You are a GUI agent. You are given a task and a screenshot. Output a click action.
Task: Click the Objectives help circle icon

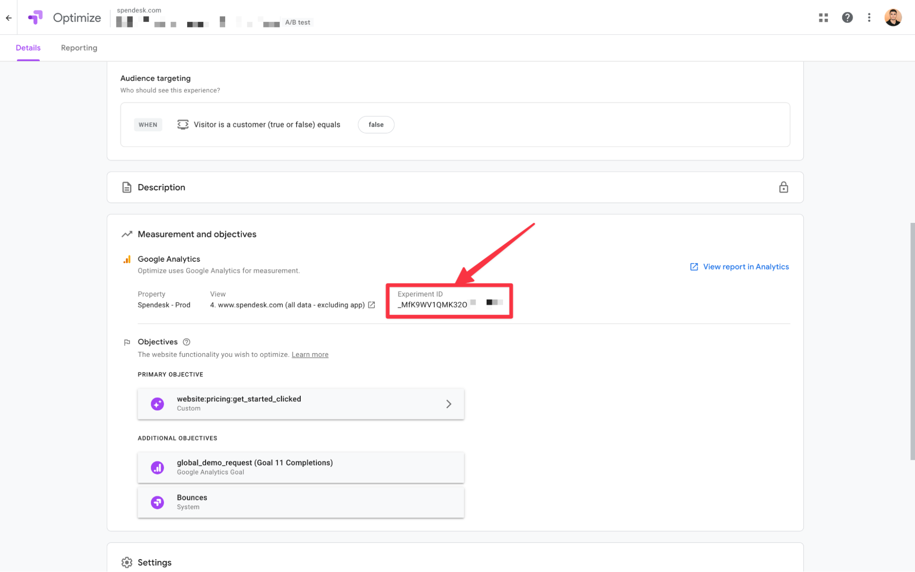(186, 342)
